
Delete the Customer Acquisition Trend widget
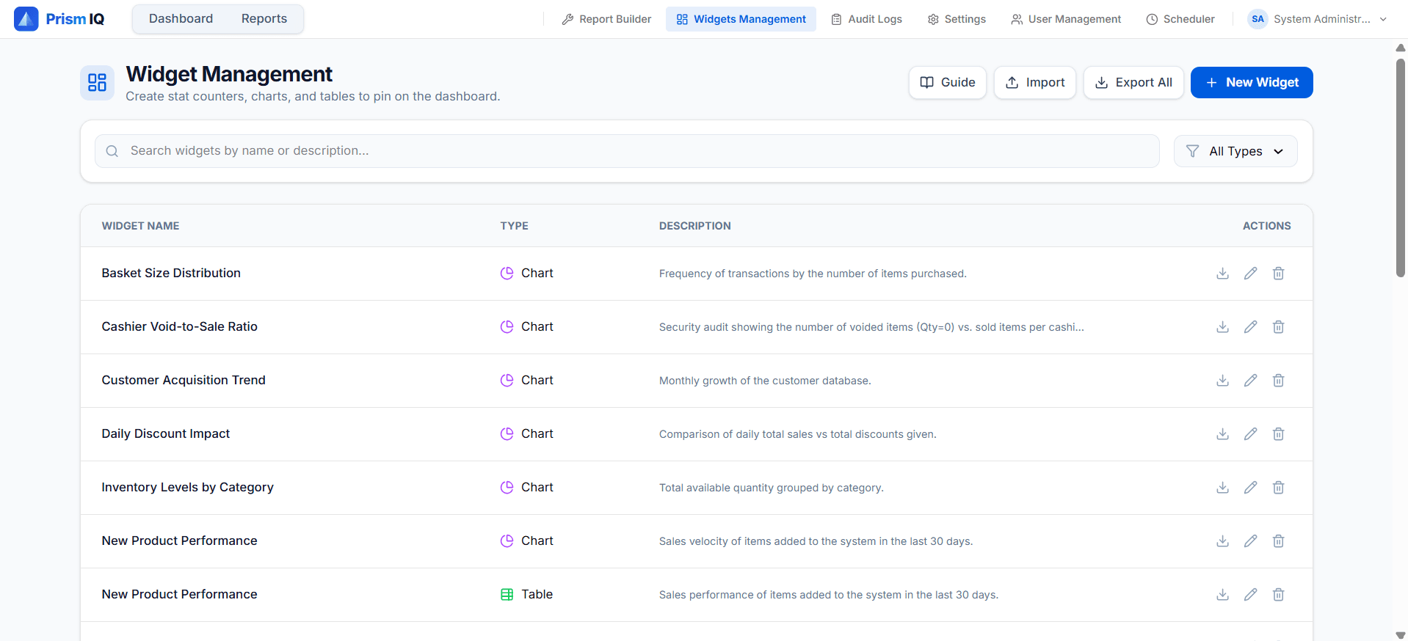pos(1278,381)
